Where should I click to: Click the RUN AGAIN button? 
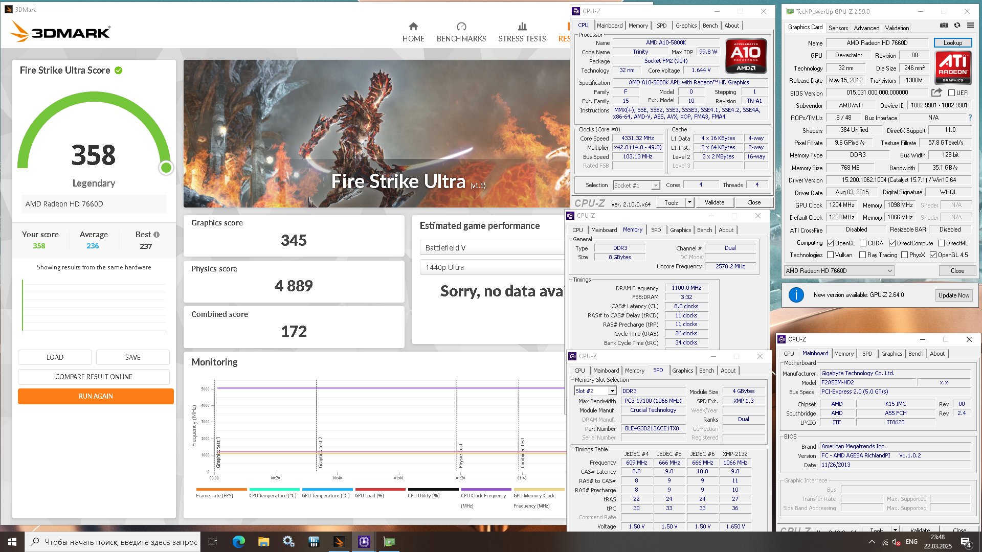tap(96, 396)
